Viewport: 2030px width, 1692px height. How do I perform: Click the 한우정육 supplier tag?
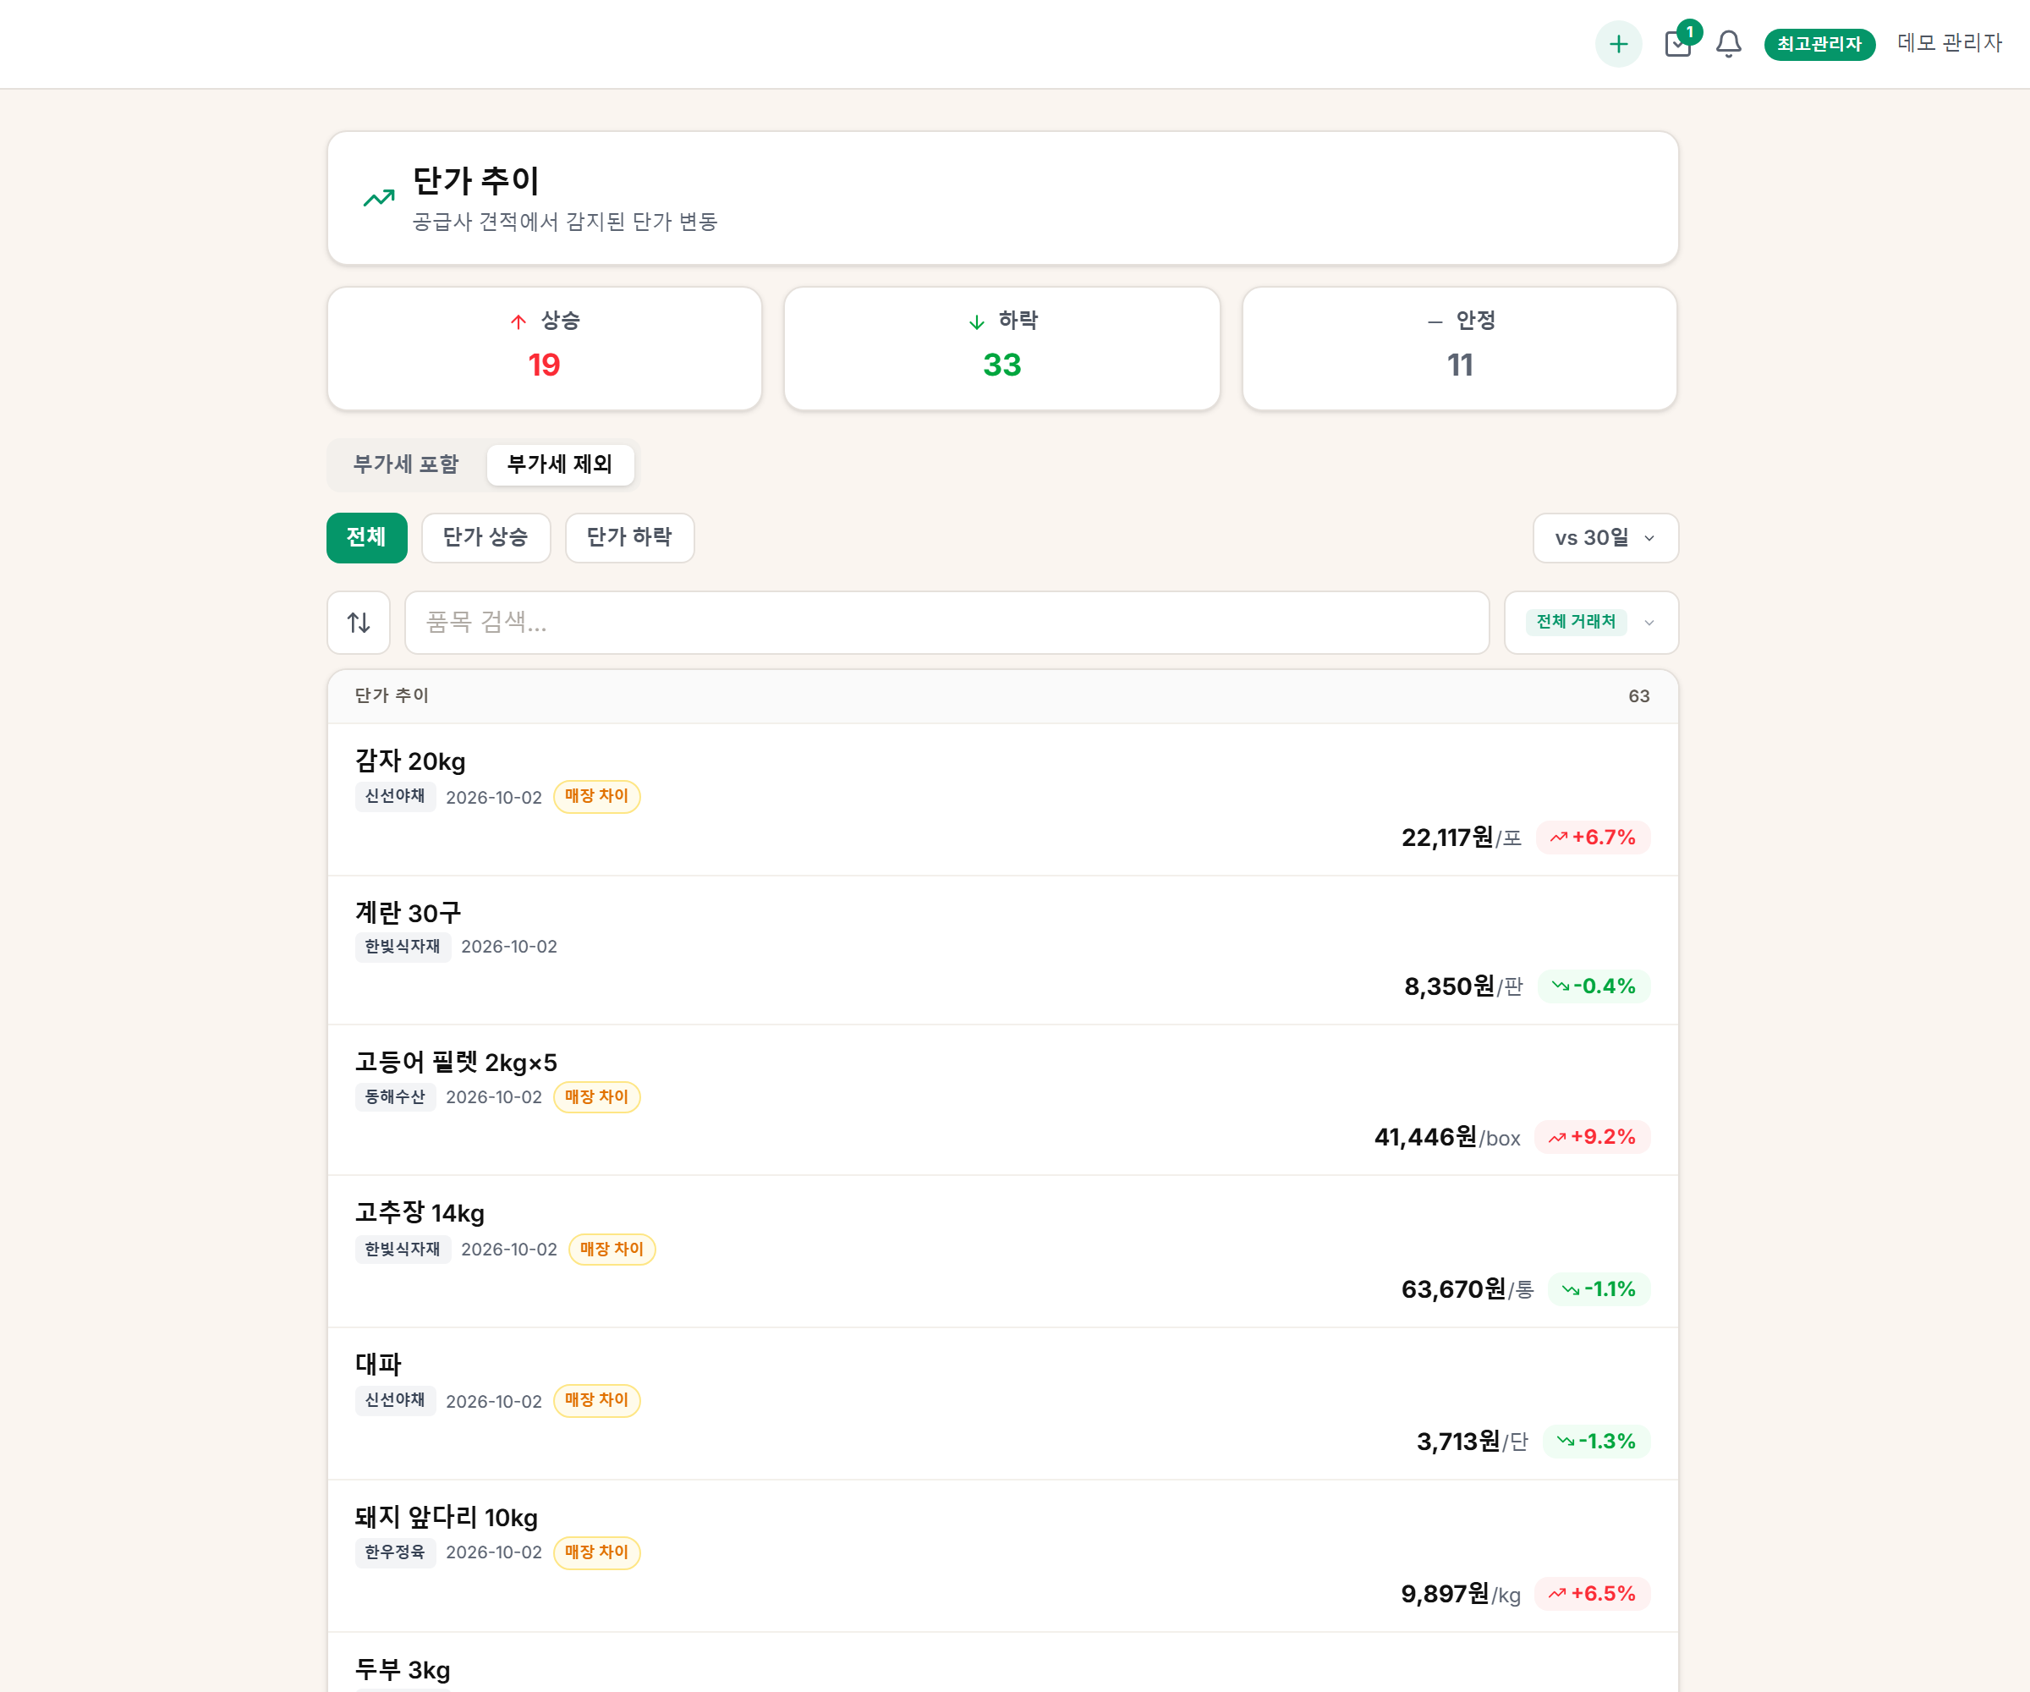tap(394, 1552)
